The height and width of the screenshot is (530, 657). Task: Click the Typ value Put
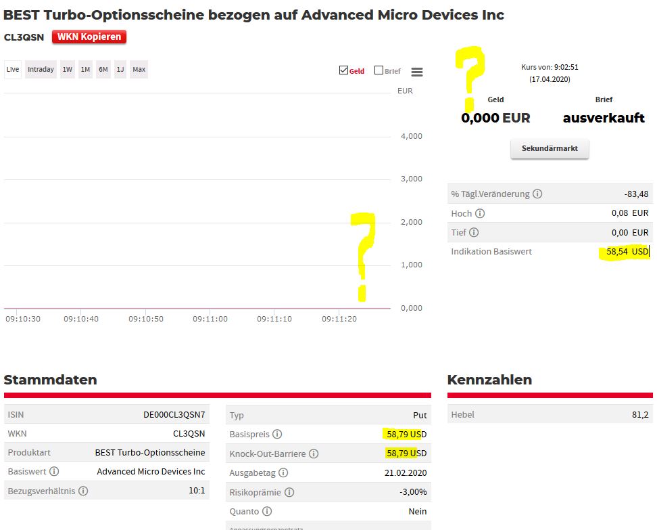(x=420, y=415)
